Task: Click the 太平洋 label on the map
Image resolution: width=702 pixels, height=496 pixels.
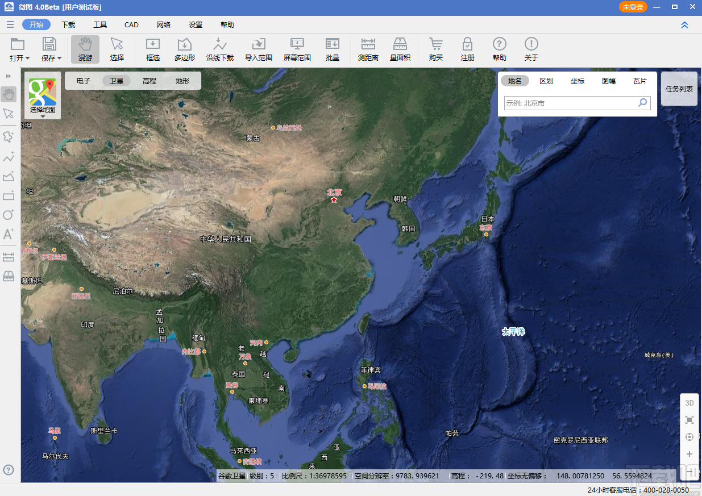Action: pyautogui.click(x=513, y=331)
